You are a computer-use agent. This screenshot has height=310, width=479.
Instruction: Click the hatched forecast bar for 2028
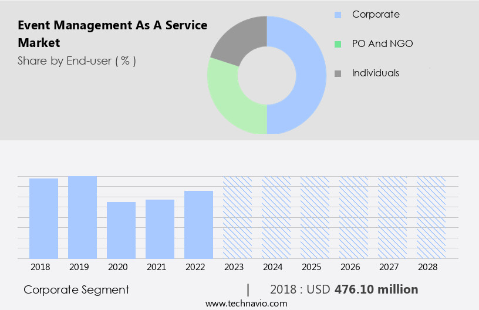(x=431, y=217)
